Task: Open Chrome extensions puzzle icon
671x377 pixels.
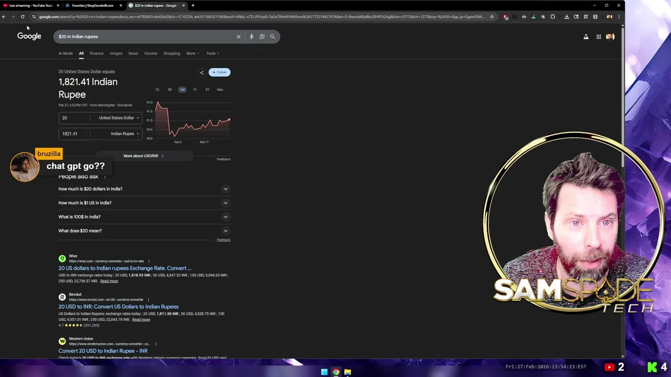Action: (x=553, y=17)
